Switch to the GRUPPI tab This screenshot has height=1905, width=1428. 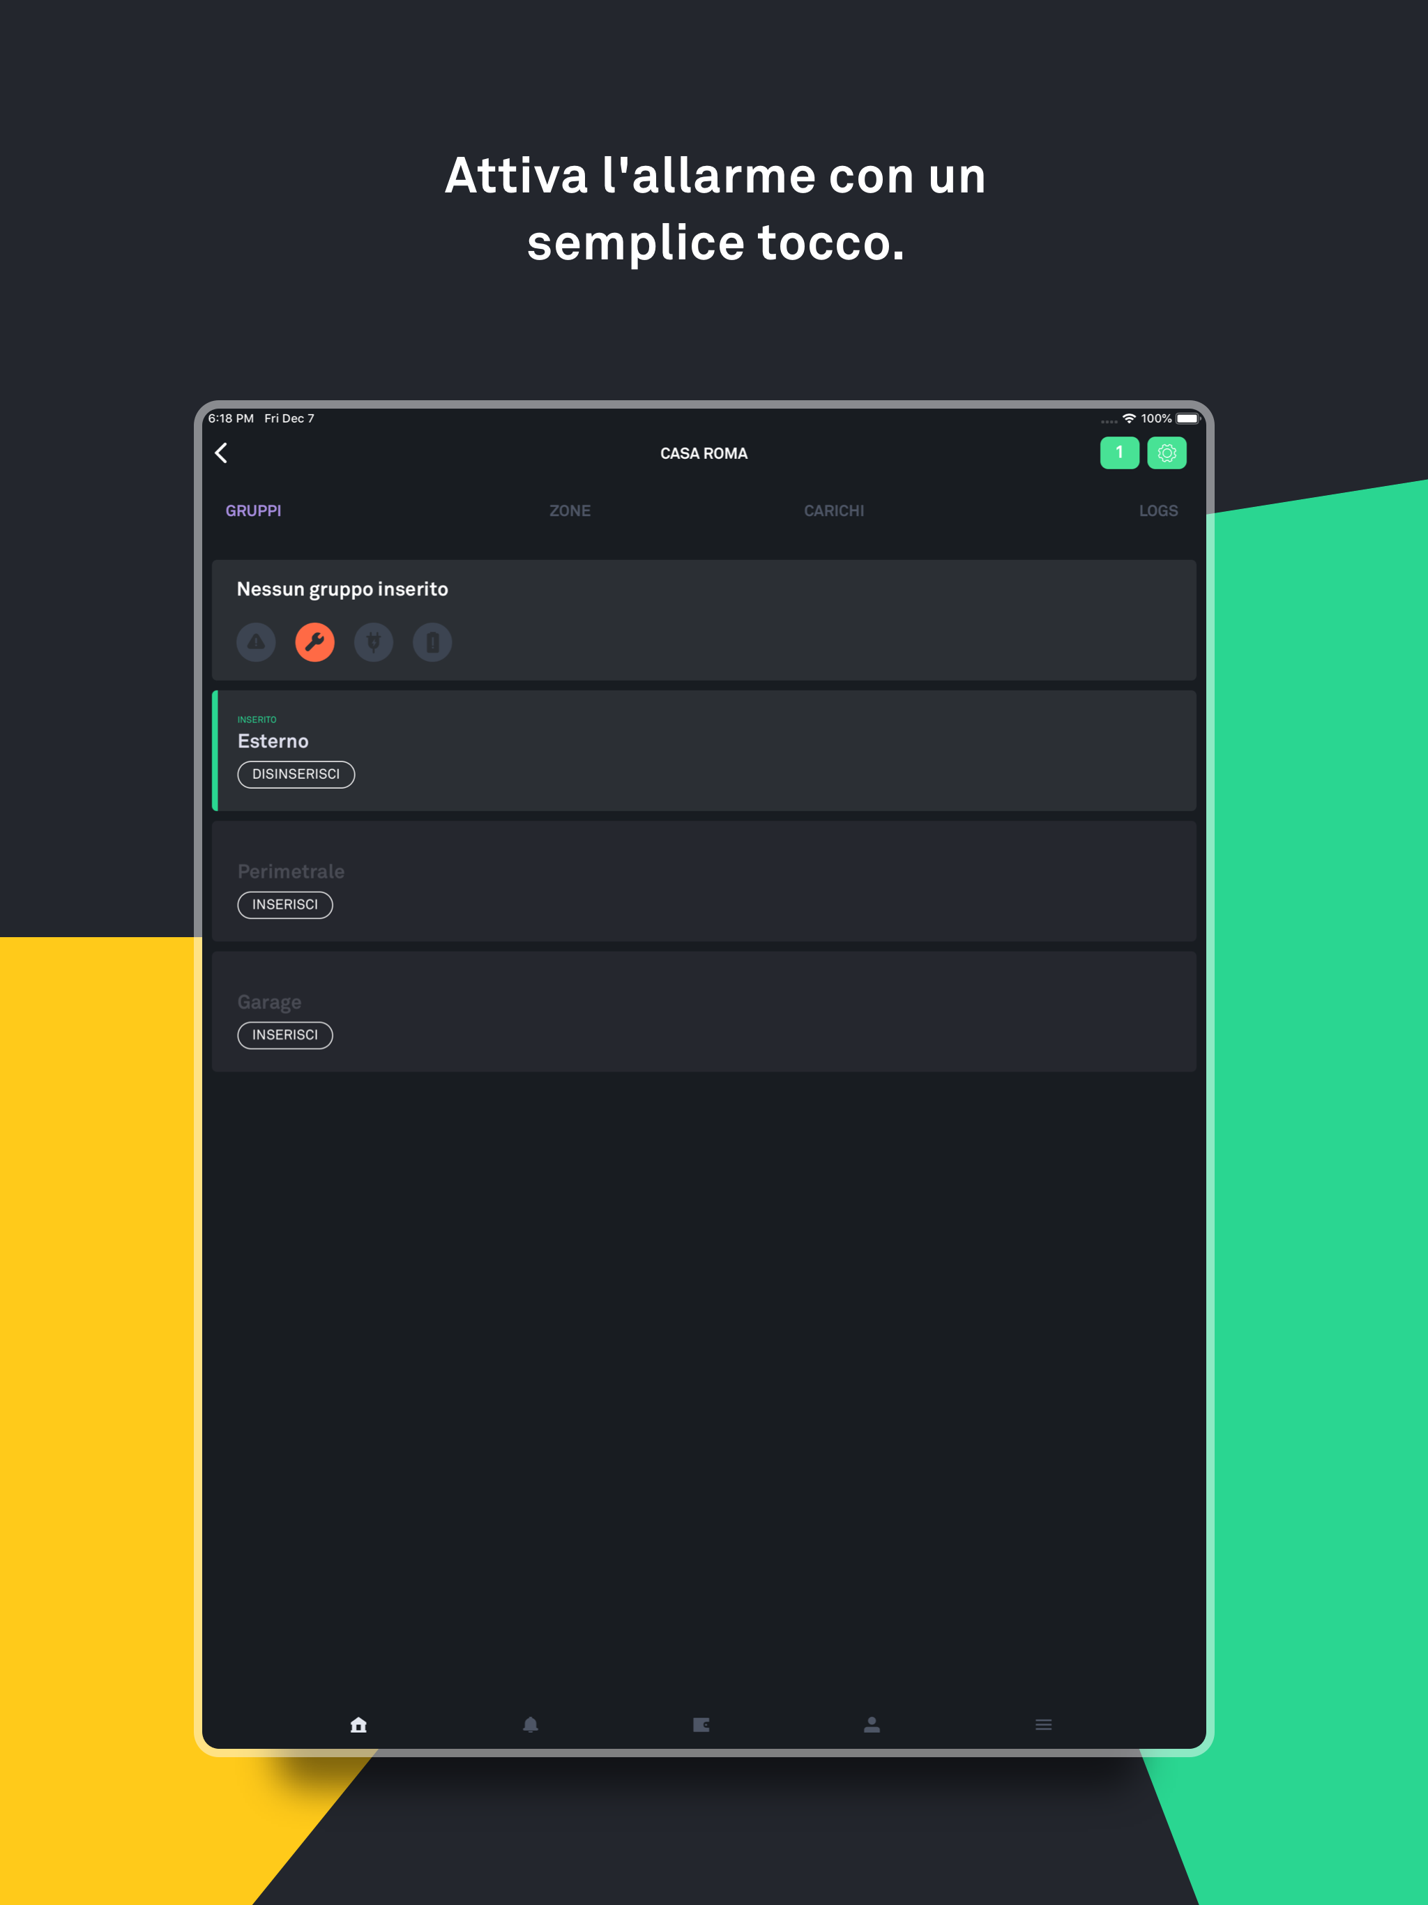click(x=253, y=510)
